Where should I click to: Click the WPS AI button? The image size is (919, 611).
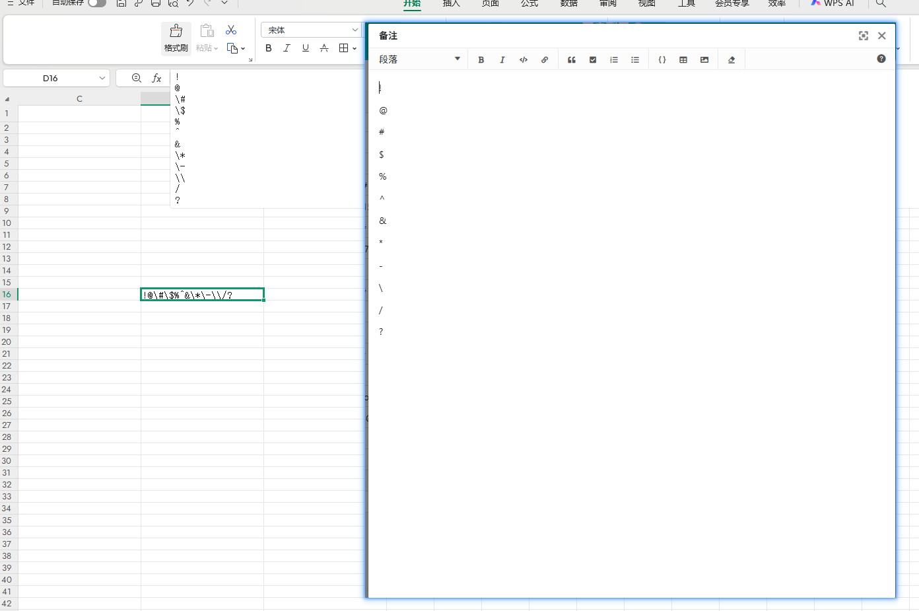pos(833,3)
